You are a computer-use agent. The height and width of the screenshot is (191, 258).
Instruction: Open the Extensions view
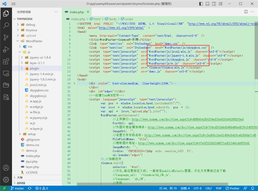point(6,61)
